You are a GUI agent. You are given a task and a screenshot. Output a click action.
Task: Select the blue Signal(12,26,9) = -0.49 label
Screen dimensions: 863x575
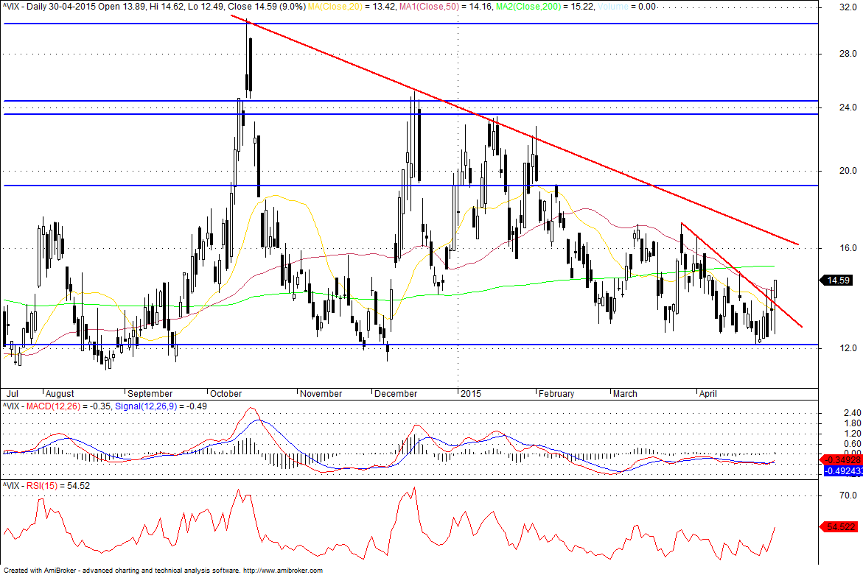(161, 406)
